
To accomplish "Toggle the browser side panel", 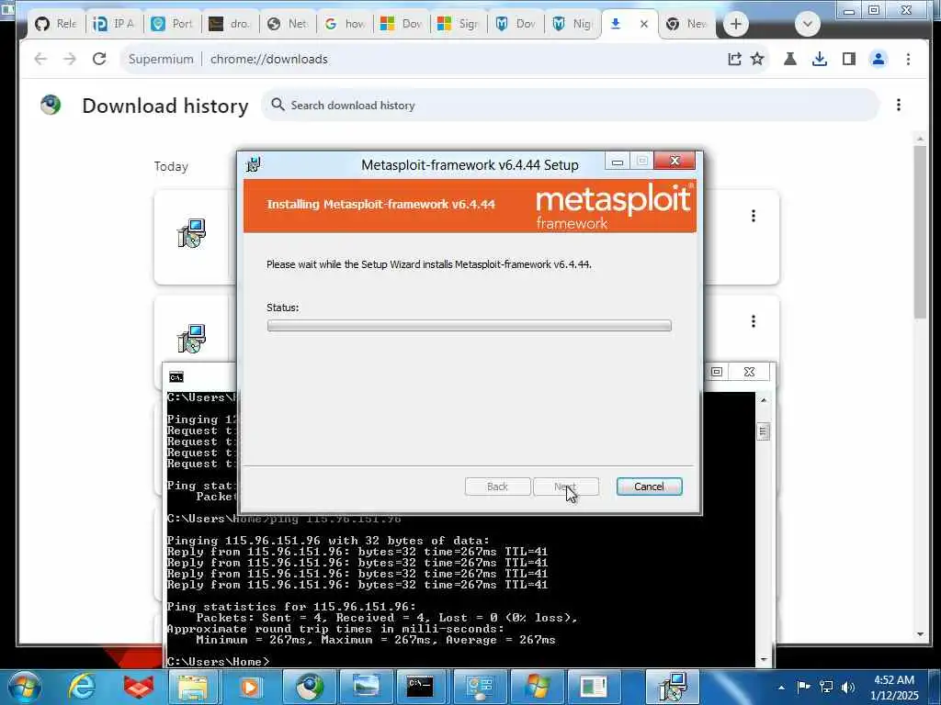I will click(848, 59).
